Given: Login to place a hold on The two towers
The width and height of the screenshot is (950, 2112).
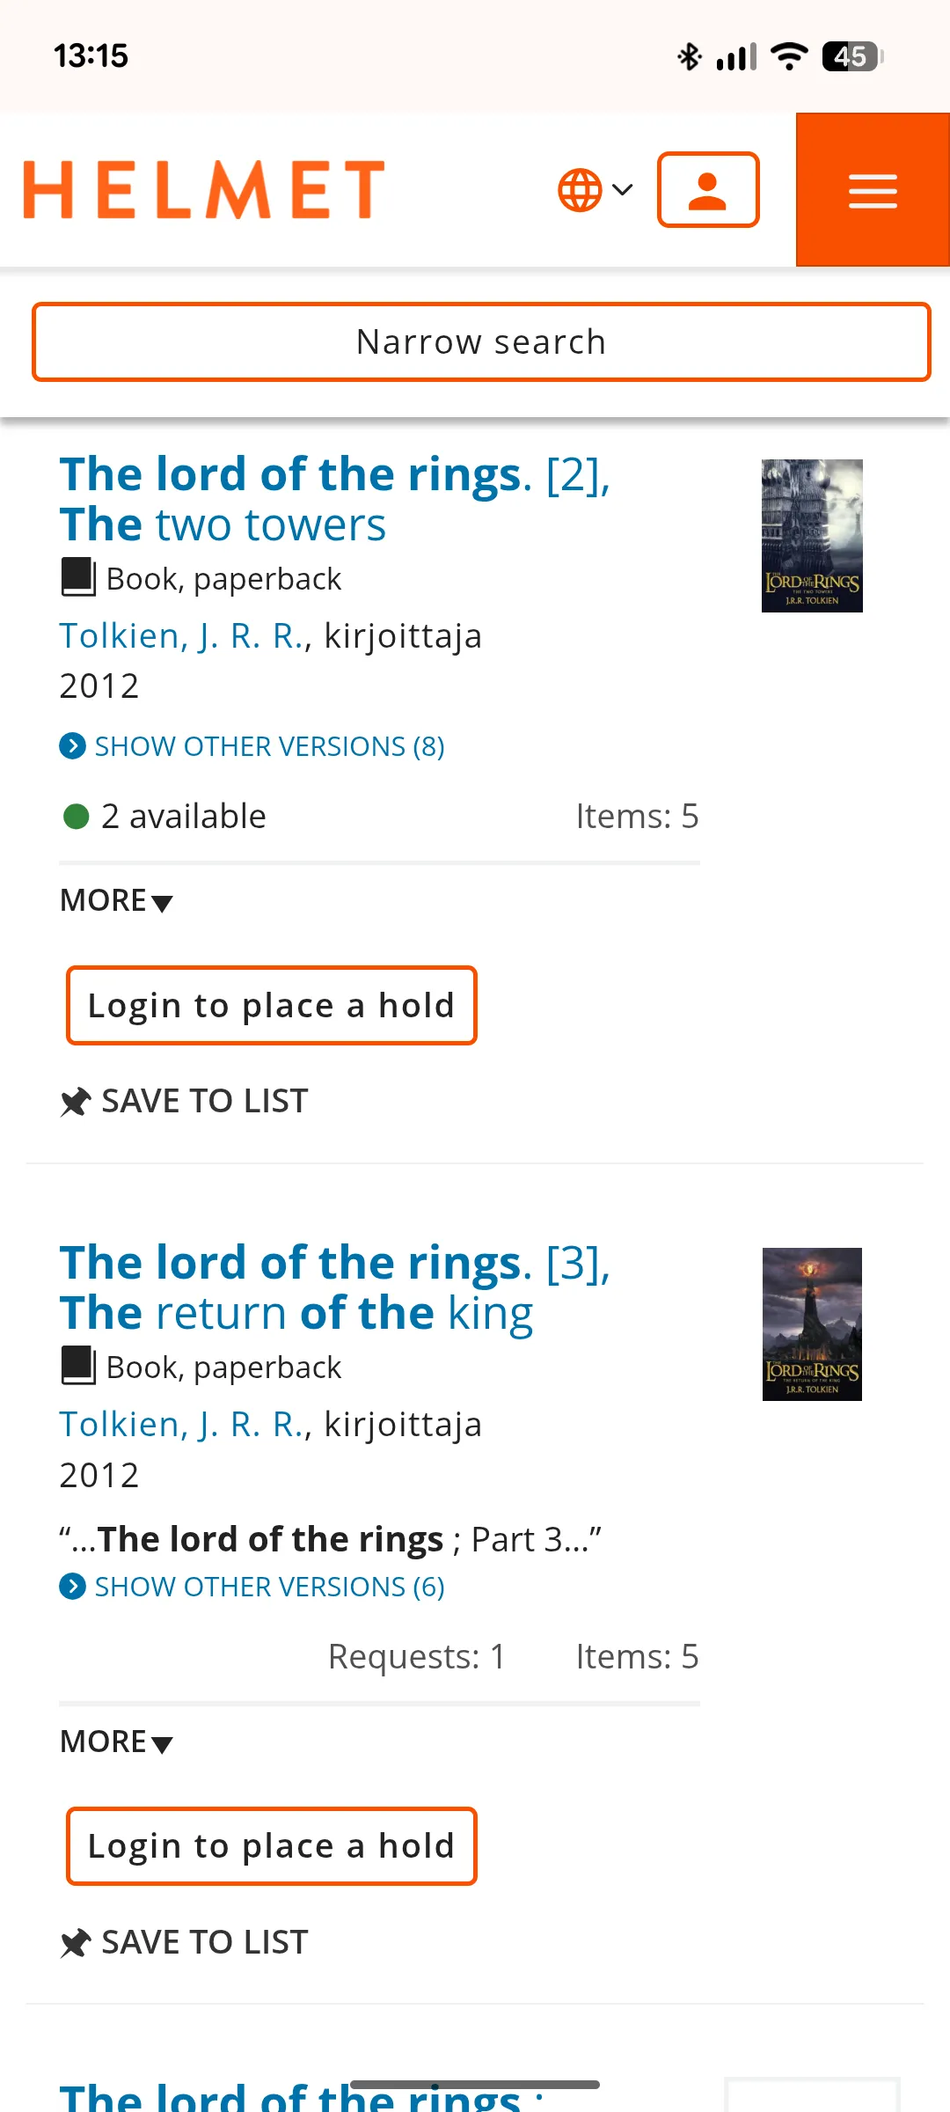Looking at the screenshot, I should tap(271, 1005).
